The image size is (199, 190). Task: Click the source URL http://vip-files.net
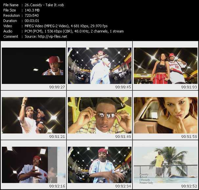point(53,36)
